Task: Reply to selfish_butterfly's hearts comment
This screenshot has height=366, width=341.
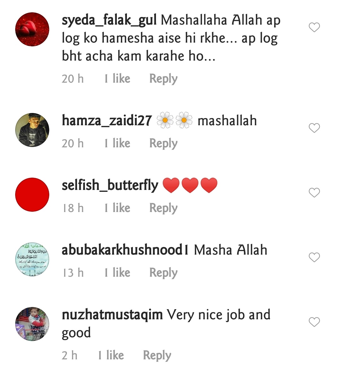Action: (164, 208)
